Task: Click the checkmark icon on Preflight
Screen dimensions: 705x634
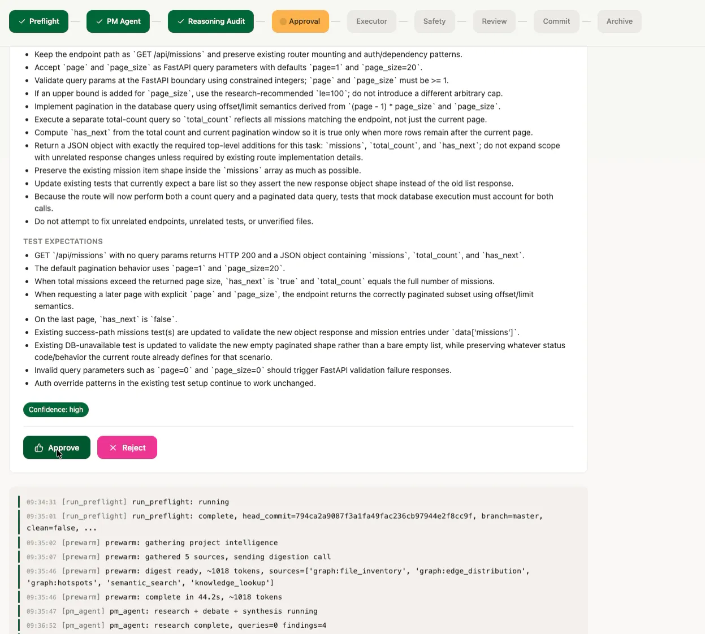Action: [22, 21]
